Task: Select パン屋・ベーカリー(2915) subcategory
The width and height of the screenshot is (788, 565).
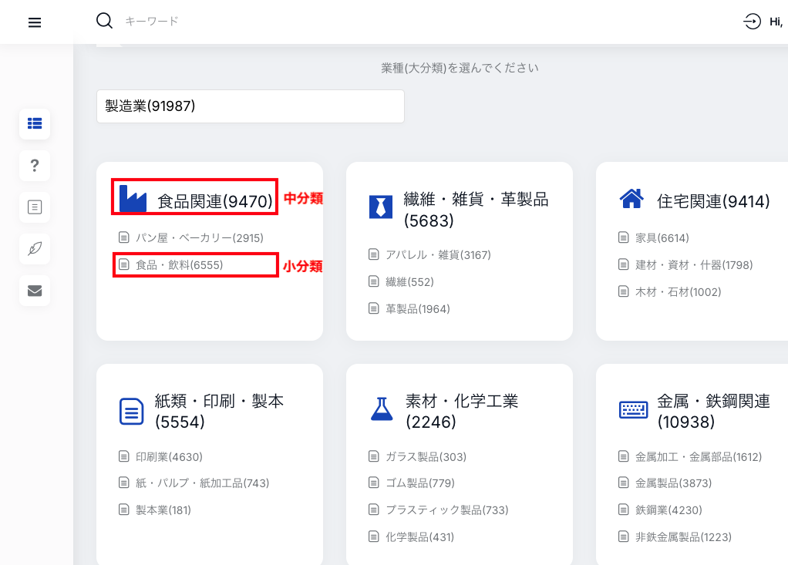Action: point(199,238)
